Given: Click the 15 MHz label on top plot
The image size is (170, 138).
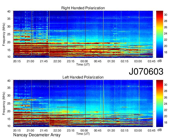Looking at the screenshot, I should point(9,50).
